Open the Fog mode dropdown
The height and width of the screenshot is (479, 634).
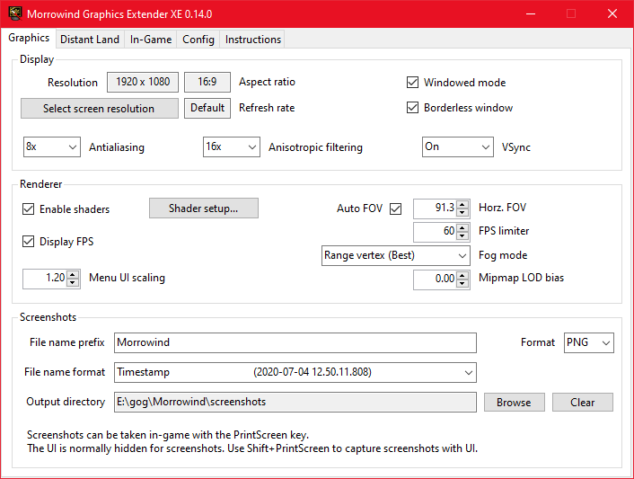point(396,256)
